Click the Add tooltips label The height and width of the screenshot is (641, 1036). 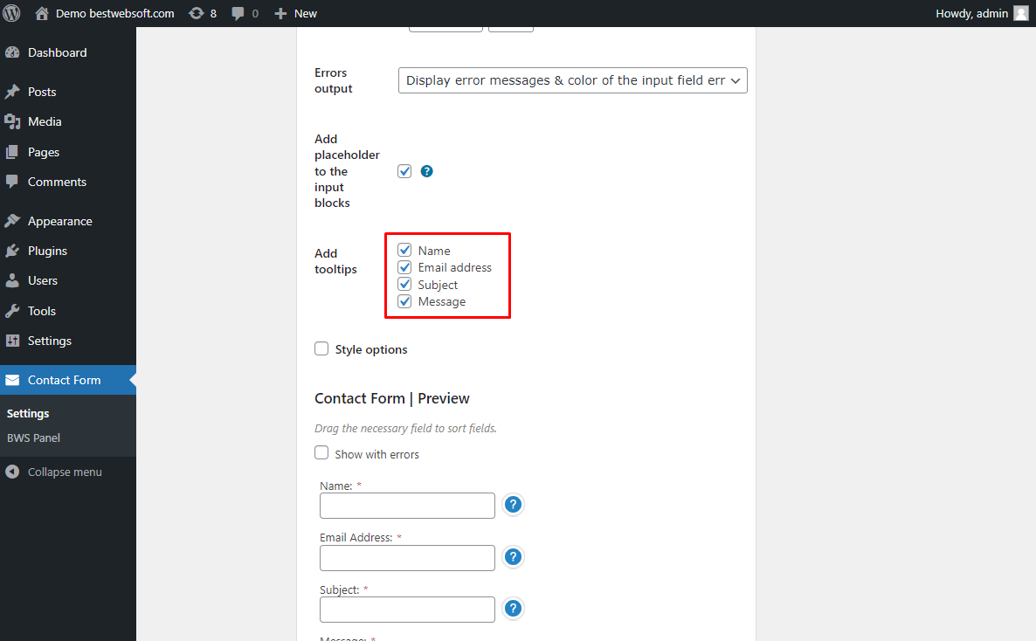pos(335,261)
